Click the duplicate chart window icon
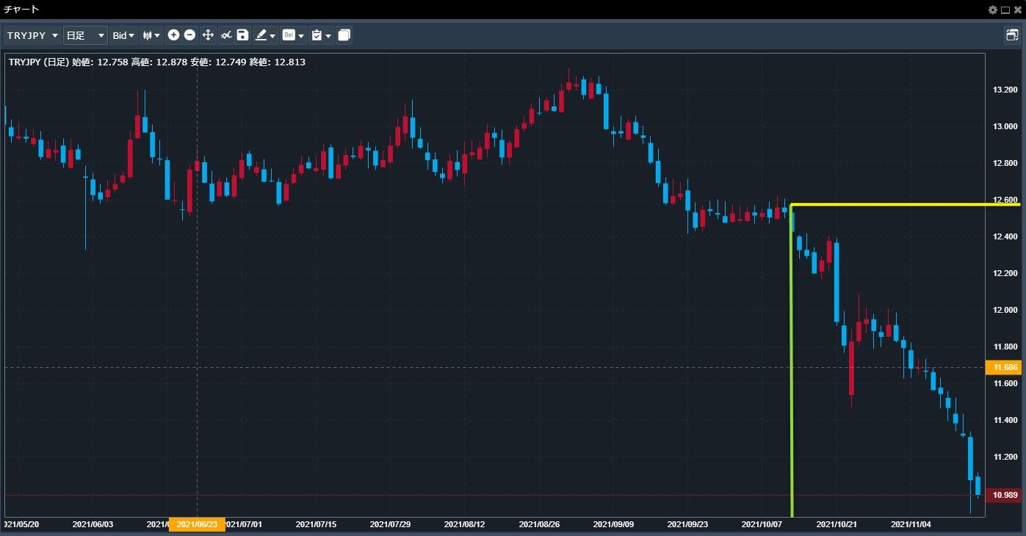Viewport: 1026px width, 536px height. pos(344,35)
